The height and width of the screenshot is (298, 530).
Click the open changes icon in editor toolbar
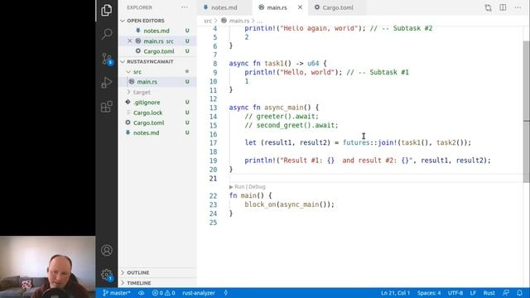(488, 7)
